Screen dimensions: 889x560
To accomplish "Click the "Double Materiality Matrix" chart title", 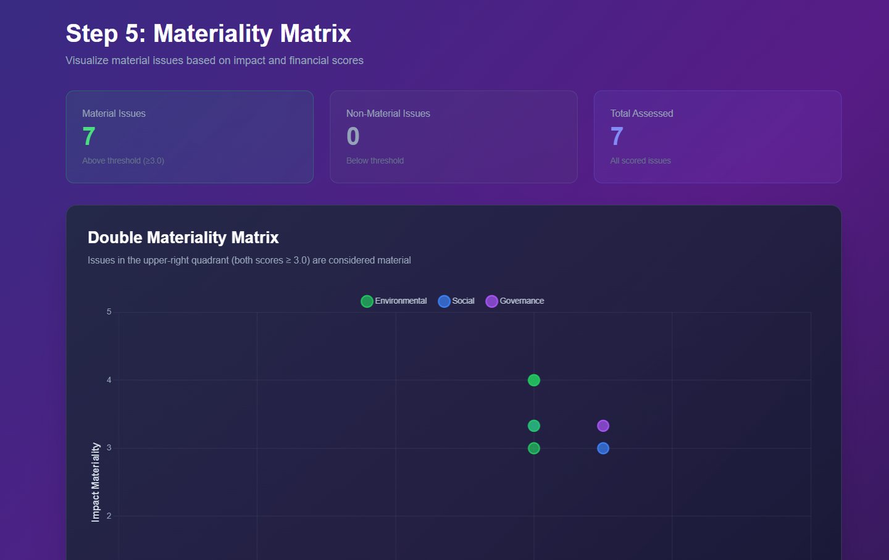I will (x=183, y=238).
